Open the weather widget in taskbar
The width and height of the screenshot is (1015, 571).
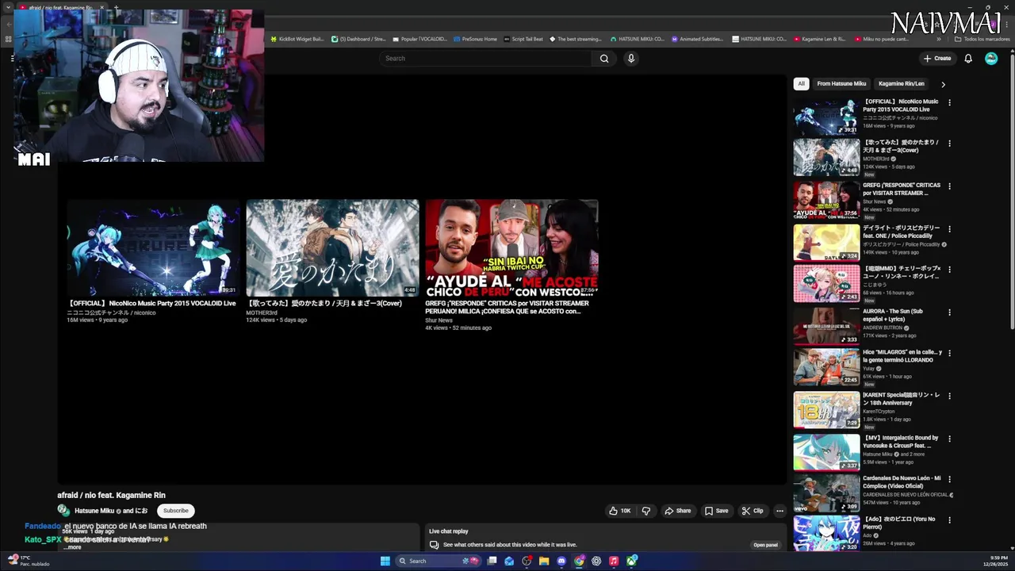(29, 561)
